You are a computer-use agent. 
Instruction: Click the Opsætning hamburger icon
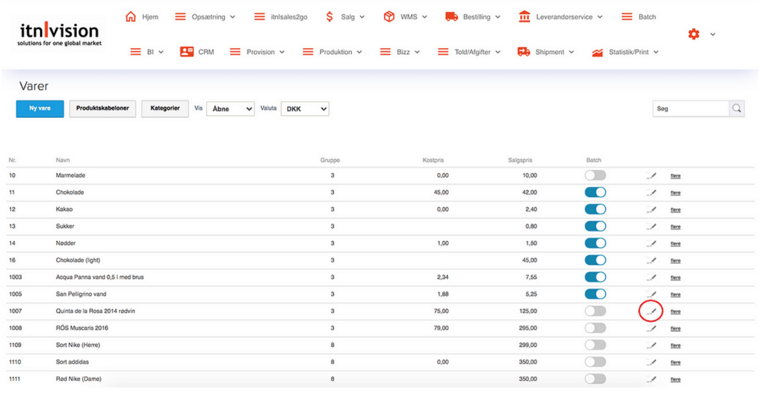[x=180, y=17]
